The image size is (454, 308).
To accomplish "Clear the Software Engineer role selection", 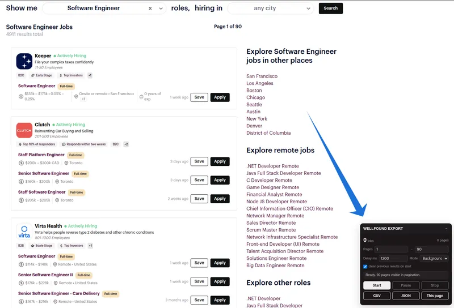I will tap(150, 8).
